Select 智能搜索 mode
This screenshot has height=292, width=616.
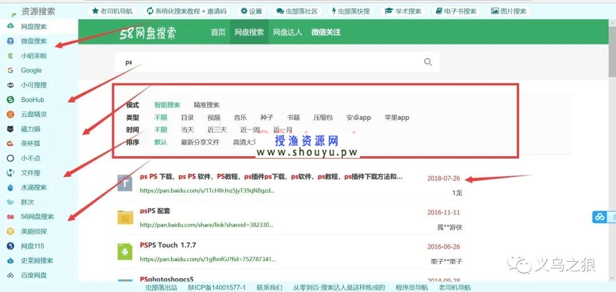(x=167, y=105)
